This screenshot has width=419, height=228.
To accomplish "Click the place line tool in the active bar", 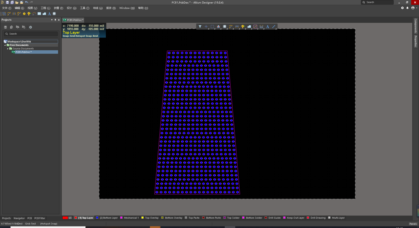I will [274, 27].
